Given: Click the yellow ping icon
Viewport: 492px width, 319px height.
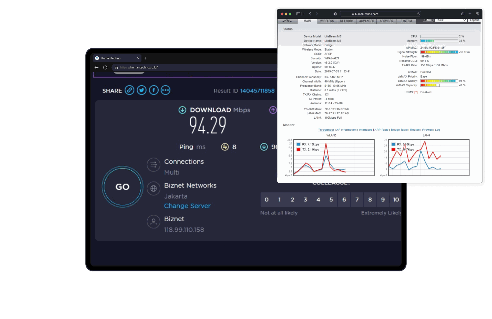Looking at the screenshot, I should 225,147.
